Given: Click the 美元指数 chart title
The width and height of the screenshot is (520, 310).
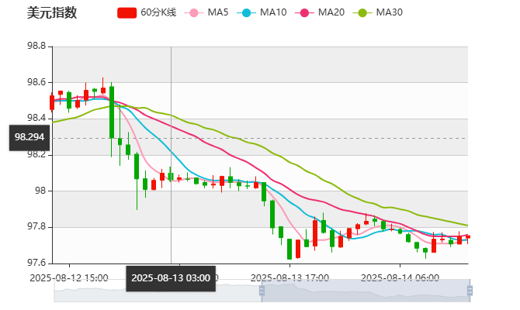Looking at the screenshot, I should (52, 12).
